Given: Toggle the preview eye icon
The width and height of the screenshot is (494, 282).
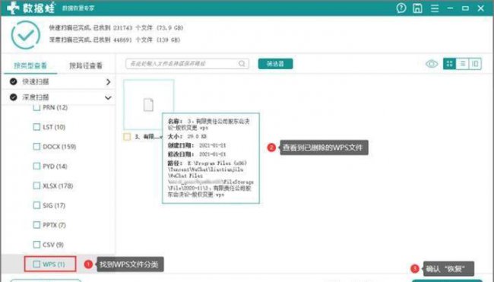Looking at the screenshot, I should (x=432, y=64).
